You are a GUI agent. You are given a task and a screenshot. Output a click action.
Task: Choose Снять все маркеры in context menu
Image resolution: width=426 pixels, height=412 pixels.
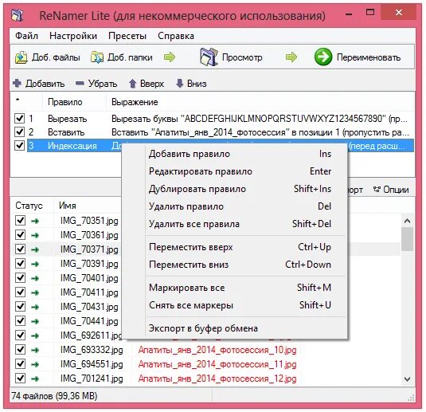[x=235, y=305]
